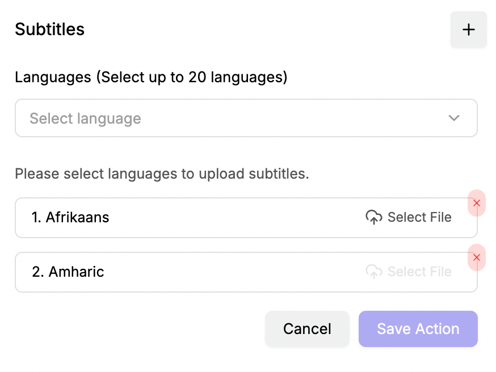Expand the language dropdown chevron arrow

[454, 118]
